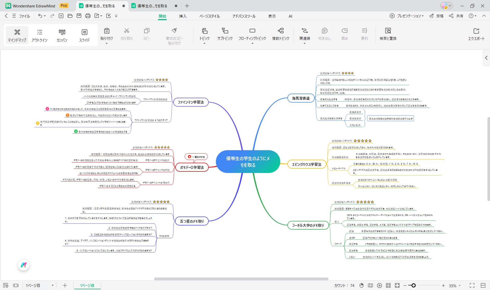490x290 pixels.
Task: Open the AI assistant floating button
Action: click(24, 265)
